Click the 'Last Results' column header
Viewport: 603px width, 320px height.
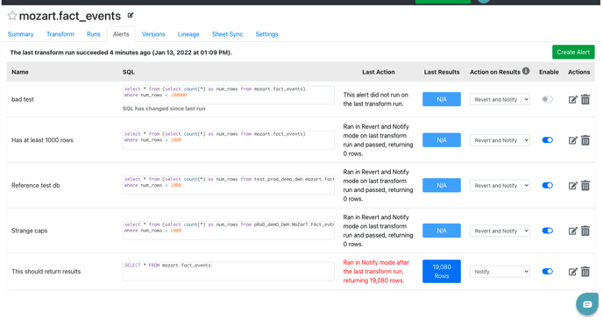click(442, 72)
